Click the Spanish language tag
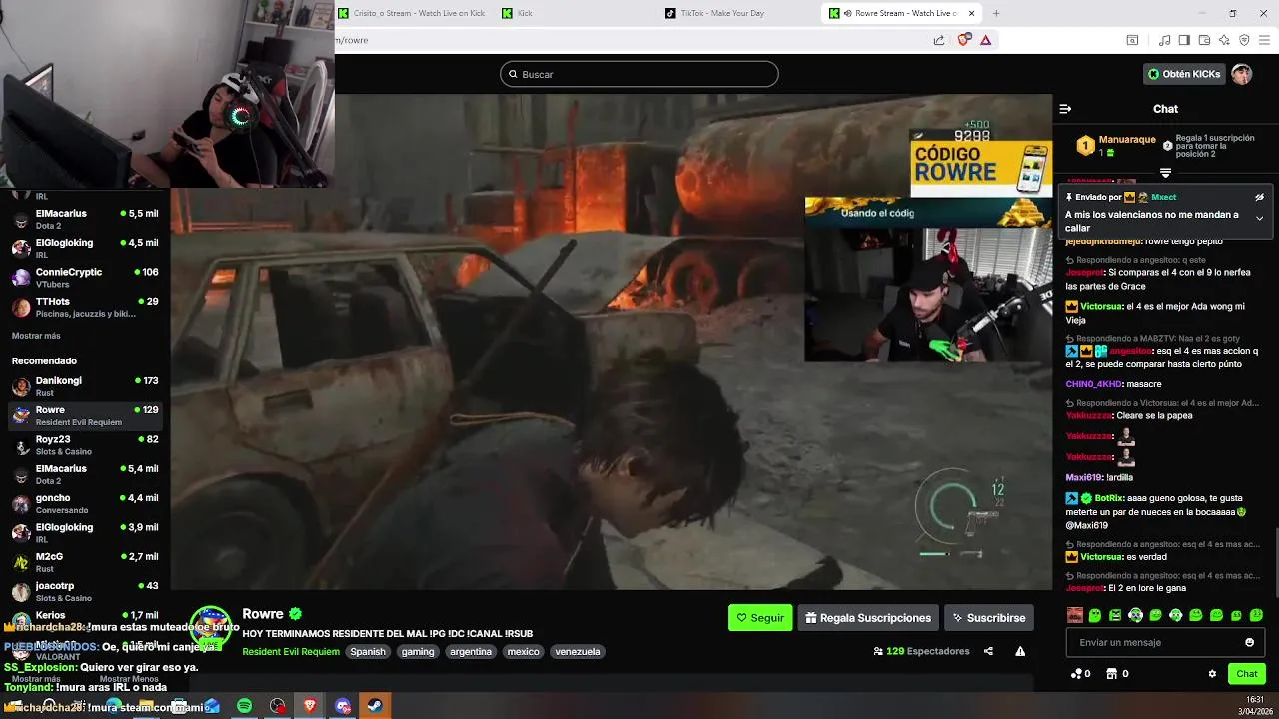Viewport: 1279px width, 719px height. pos(368,651)
